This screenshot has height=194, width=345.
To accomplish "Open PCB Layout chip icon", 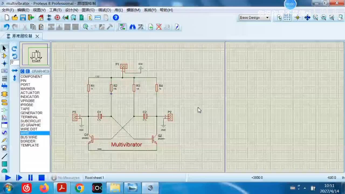I will pyautogui.click(x=57, y=18).
